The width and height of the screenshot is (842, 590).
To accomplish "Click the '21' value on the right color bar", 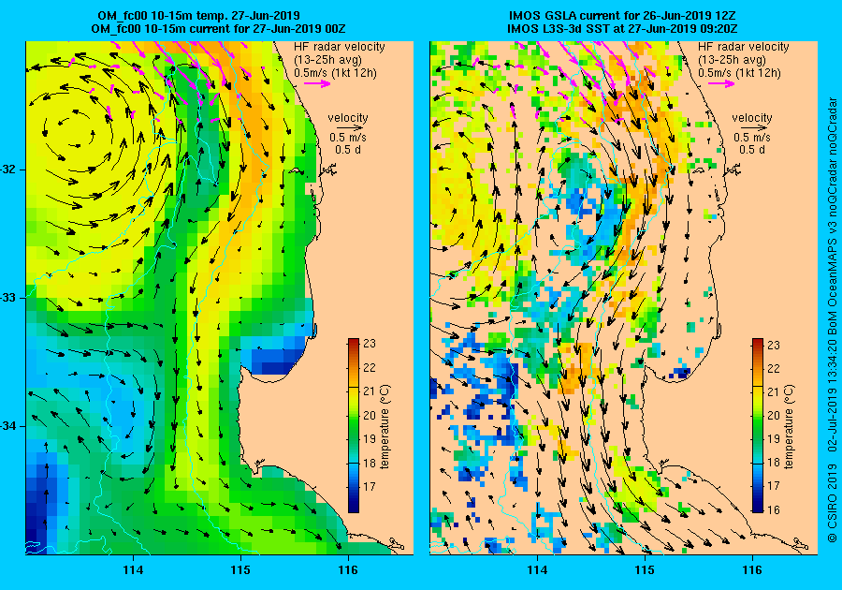I will pyautogui.click(x=774, y=391).
